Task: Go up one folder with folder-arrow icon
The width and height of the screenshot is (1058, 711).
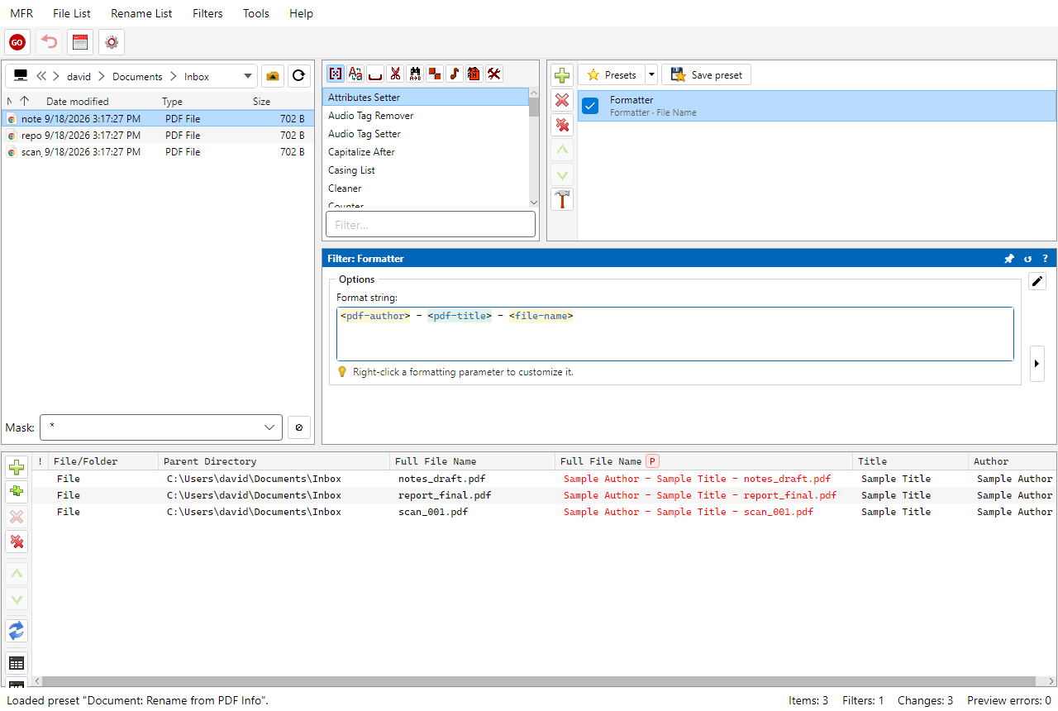Action: pyautogui.click(x=273, y=76)
